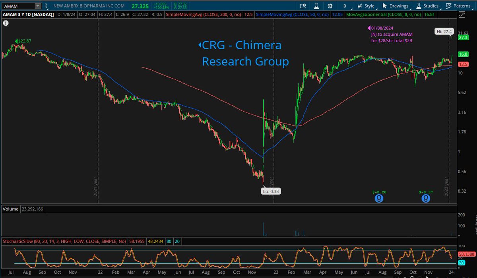Click the red 12.5 axis bubble

pyautogui.click(x=463, y=64)
